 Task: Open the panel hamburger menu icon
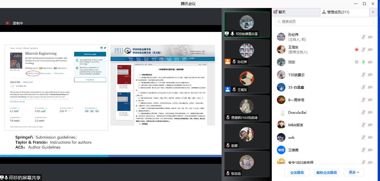373,12
